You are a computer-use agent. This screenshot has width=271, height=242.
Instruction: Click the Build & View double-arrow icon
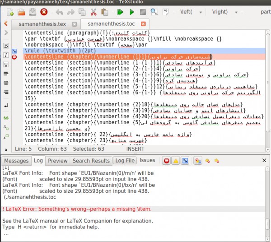[120, 12]
